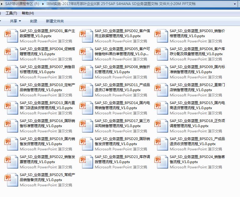Expand breadcrumb arrow before SAP培训课程专区 (F:)
This screenshot has height=197, width=240.
point(2,4)
